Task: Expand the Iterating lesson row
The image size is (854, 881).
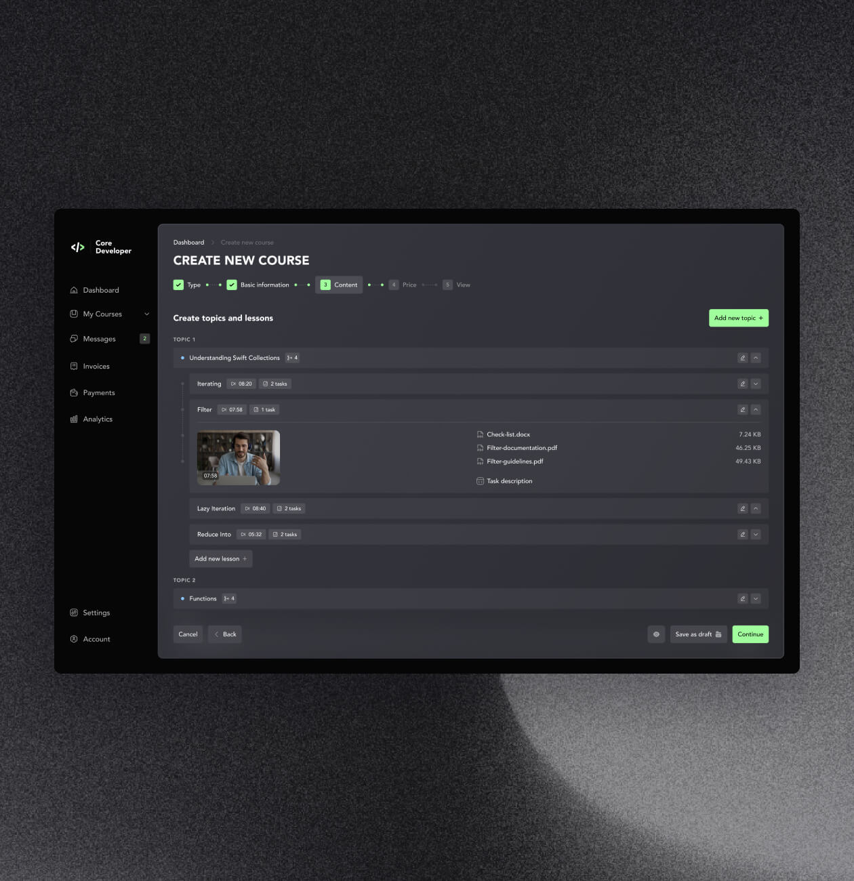Action: pyautogui.click(x=756, y=384)
